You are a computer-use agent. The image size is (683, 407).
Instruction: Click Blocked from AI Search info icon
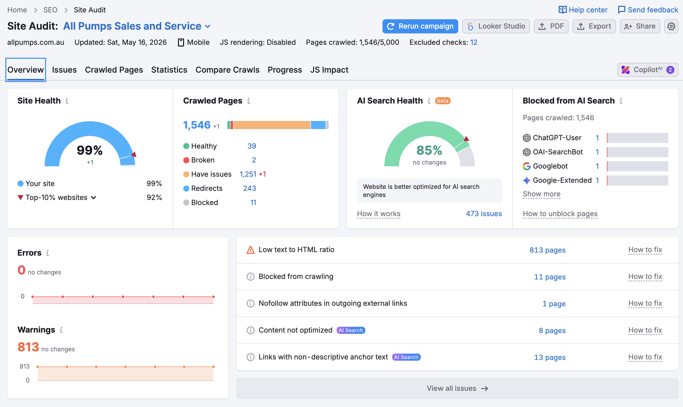[x=621, y=101]
